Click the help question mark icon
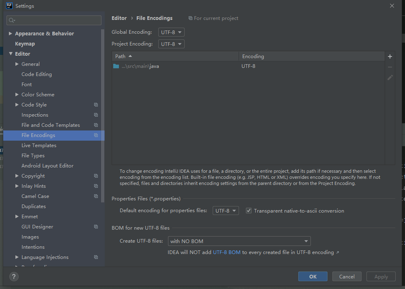This screenshot has width=405, height=289. coord(14,276)
